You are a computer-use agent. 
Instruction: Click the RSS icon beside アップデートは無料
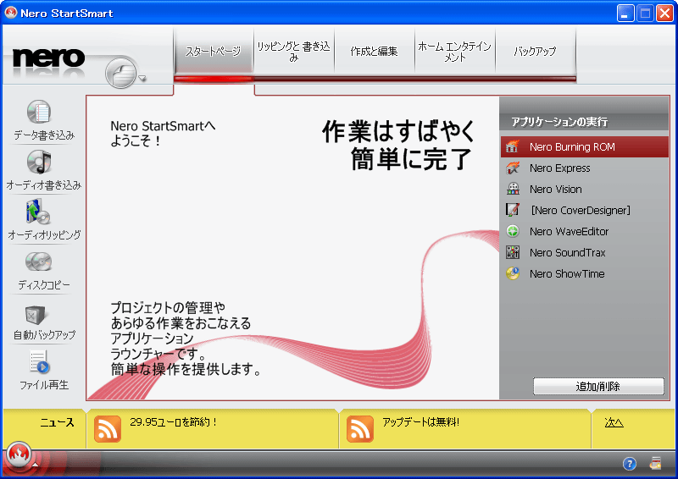tap(359, 428)
